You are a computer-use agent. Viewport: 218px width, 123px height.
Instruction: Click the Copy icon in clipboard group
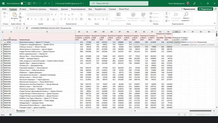20,17
